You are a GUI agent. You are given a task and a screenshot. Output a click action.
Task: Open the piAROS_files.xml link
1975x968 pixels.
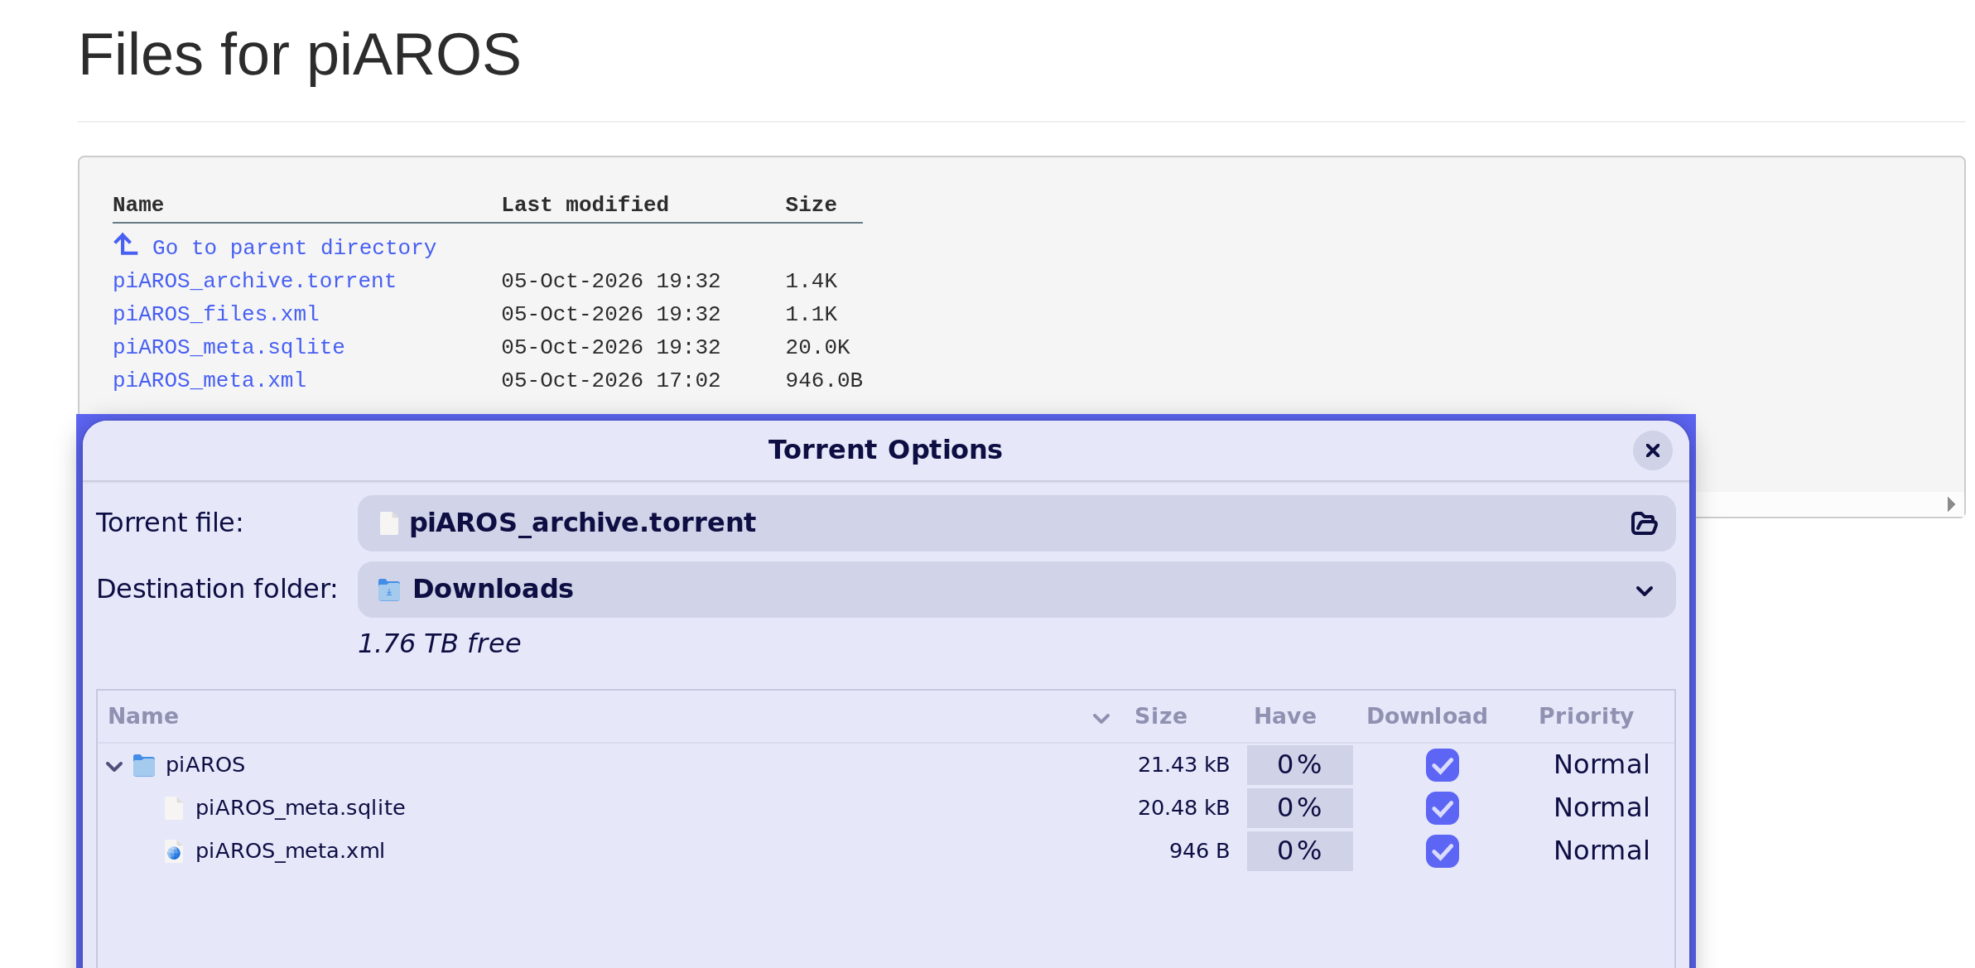coord(215,314)
